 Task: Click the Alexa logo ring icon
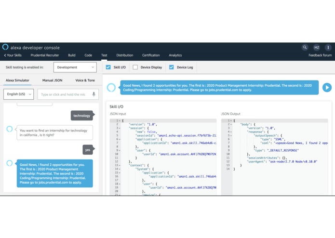coord(5,47)
